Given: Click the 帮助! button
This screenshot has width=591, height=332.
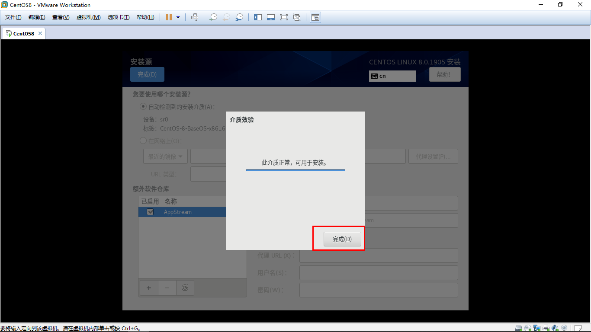Looking at the screenshot, I should click(445, 74).
